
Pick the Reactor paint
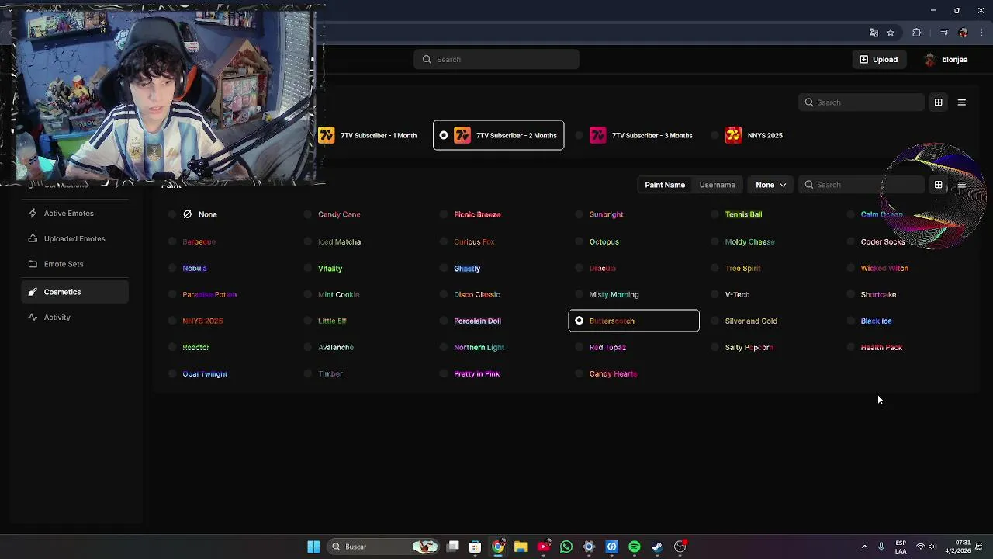tap(195, 347)
